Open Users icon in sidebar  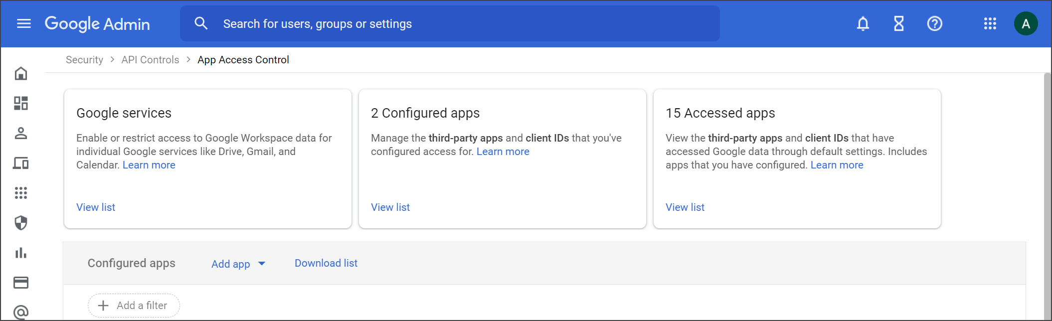(x=21, y=133)
